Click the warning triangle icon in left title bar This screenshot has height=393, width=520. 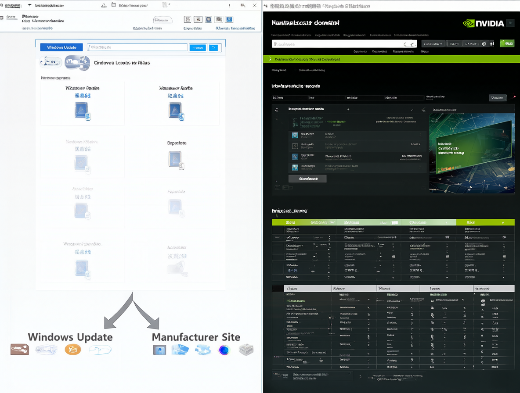(104, 5)
